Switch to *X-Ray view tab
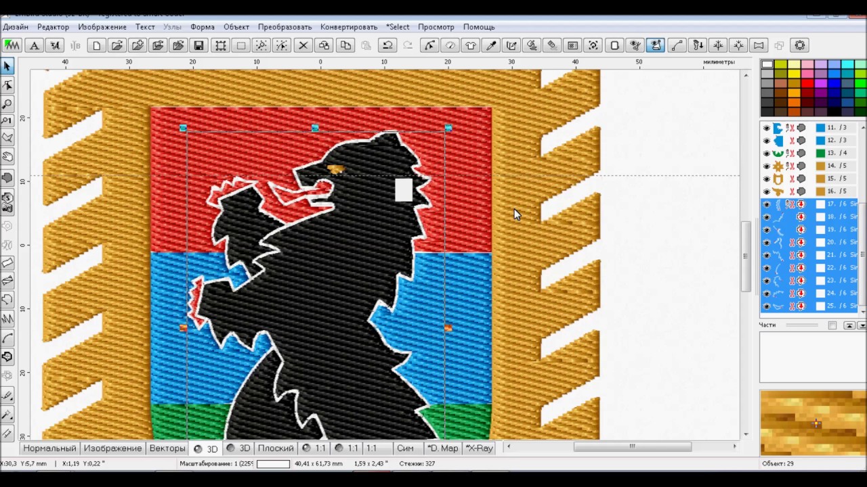This screenshot has height=487, width=867. coord(480,448)
